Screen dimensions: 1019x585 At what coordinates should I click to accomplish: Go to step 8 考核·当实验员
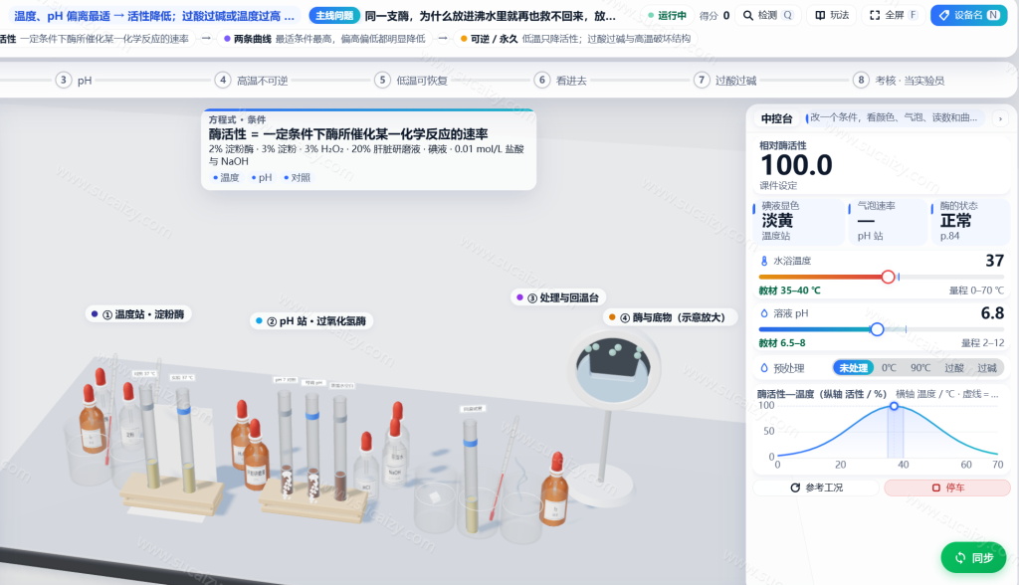(x=899, y=81)
